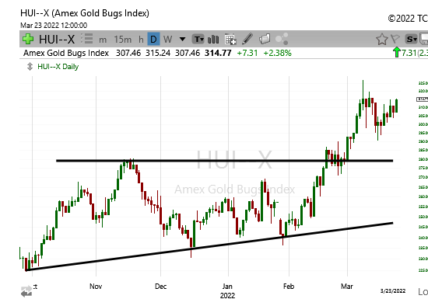Screen dimensions: 428x299
Task: Open the S dropdown in toolbar
Action: point(411,39)
